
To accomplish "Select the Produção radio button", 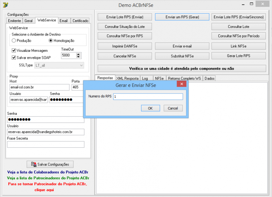I will coord(14,41).
